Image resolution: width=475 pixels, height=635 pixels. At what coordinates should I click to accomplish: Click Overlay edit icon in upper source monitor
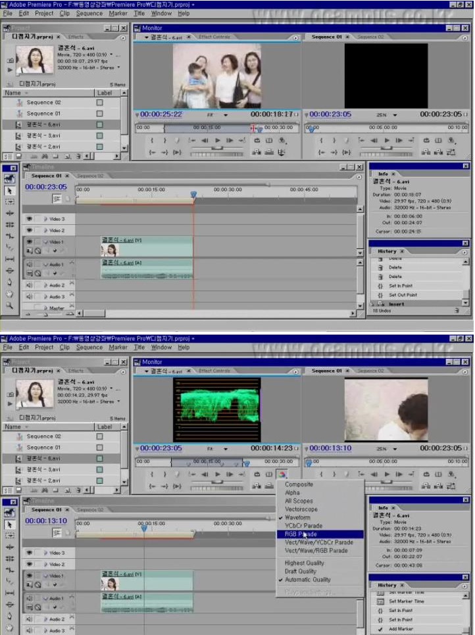pos(269,153)
